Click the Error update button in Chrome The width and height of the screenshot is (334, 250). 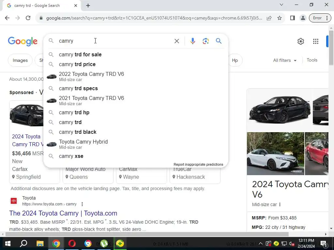click(x=320, y=18)
